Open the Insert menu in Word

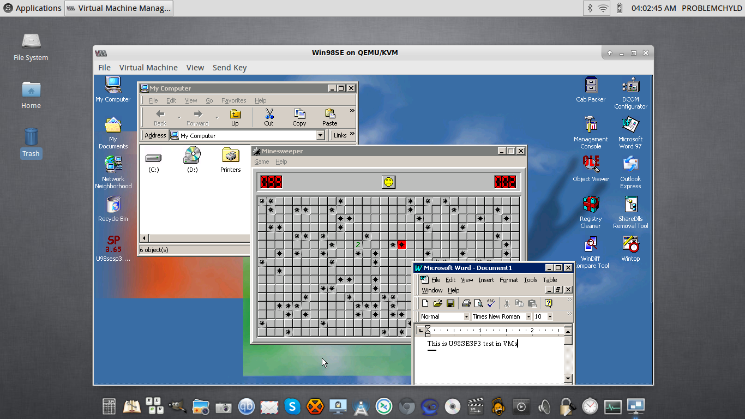tap(486, 280)
